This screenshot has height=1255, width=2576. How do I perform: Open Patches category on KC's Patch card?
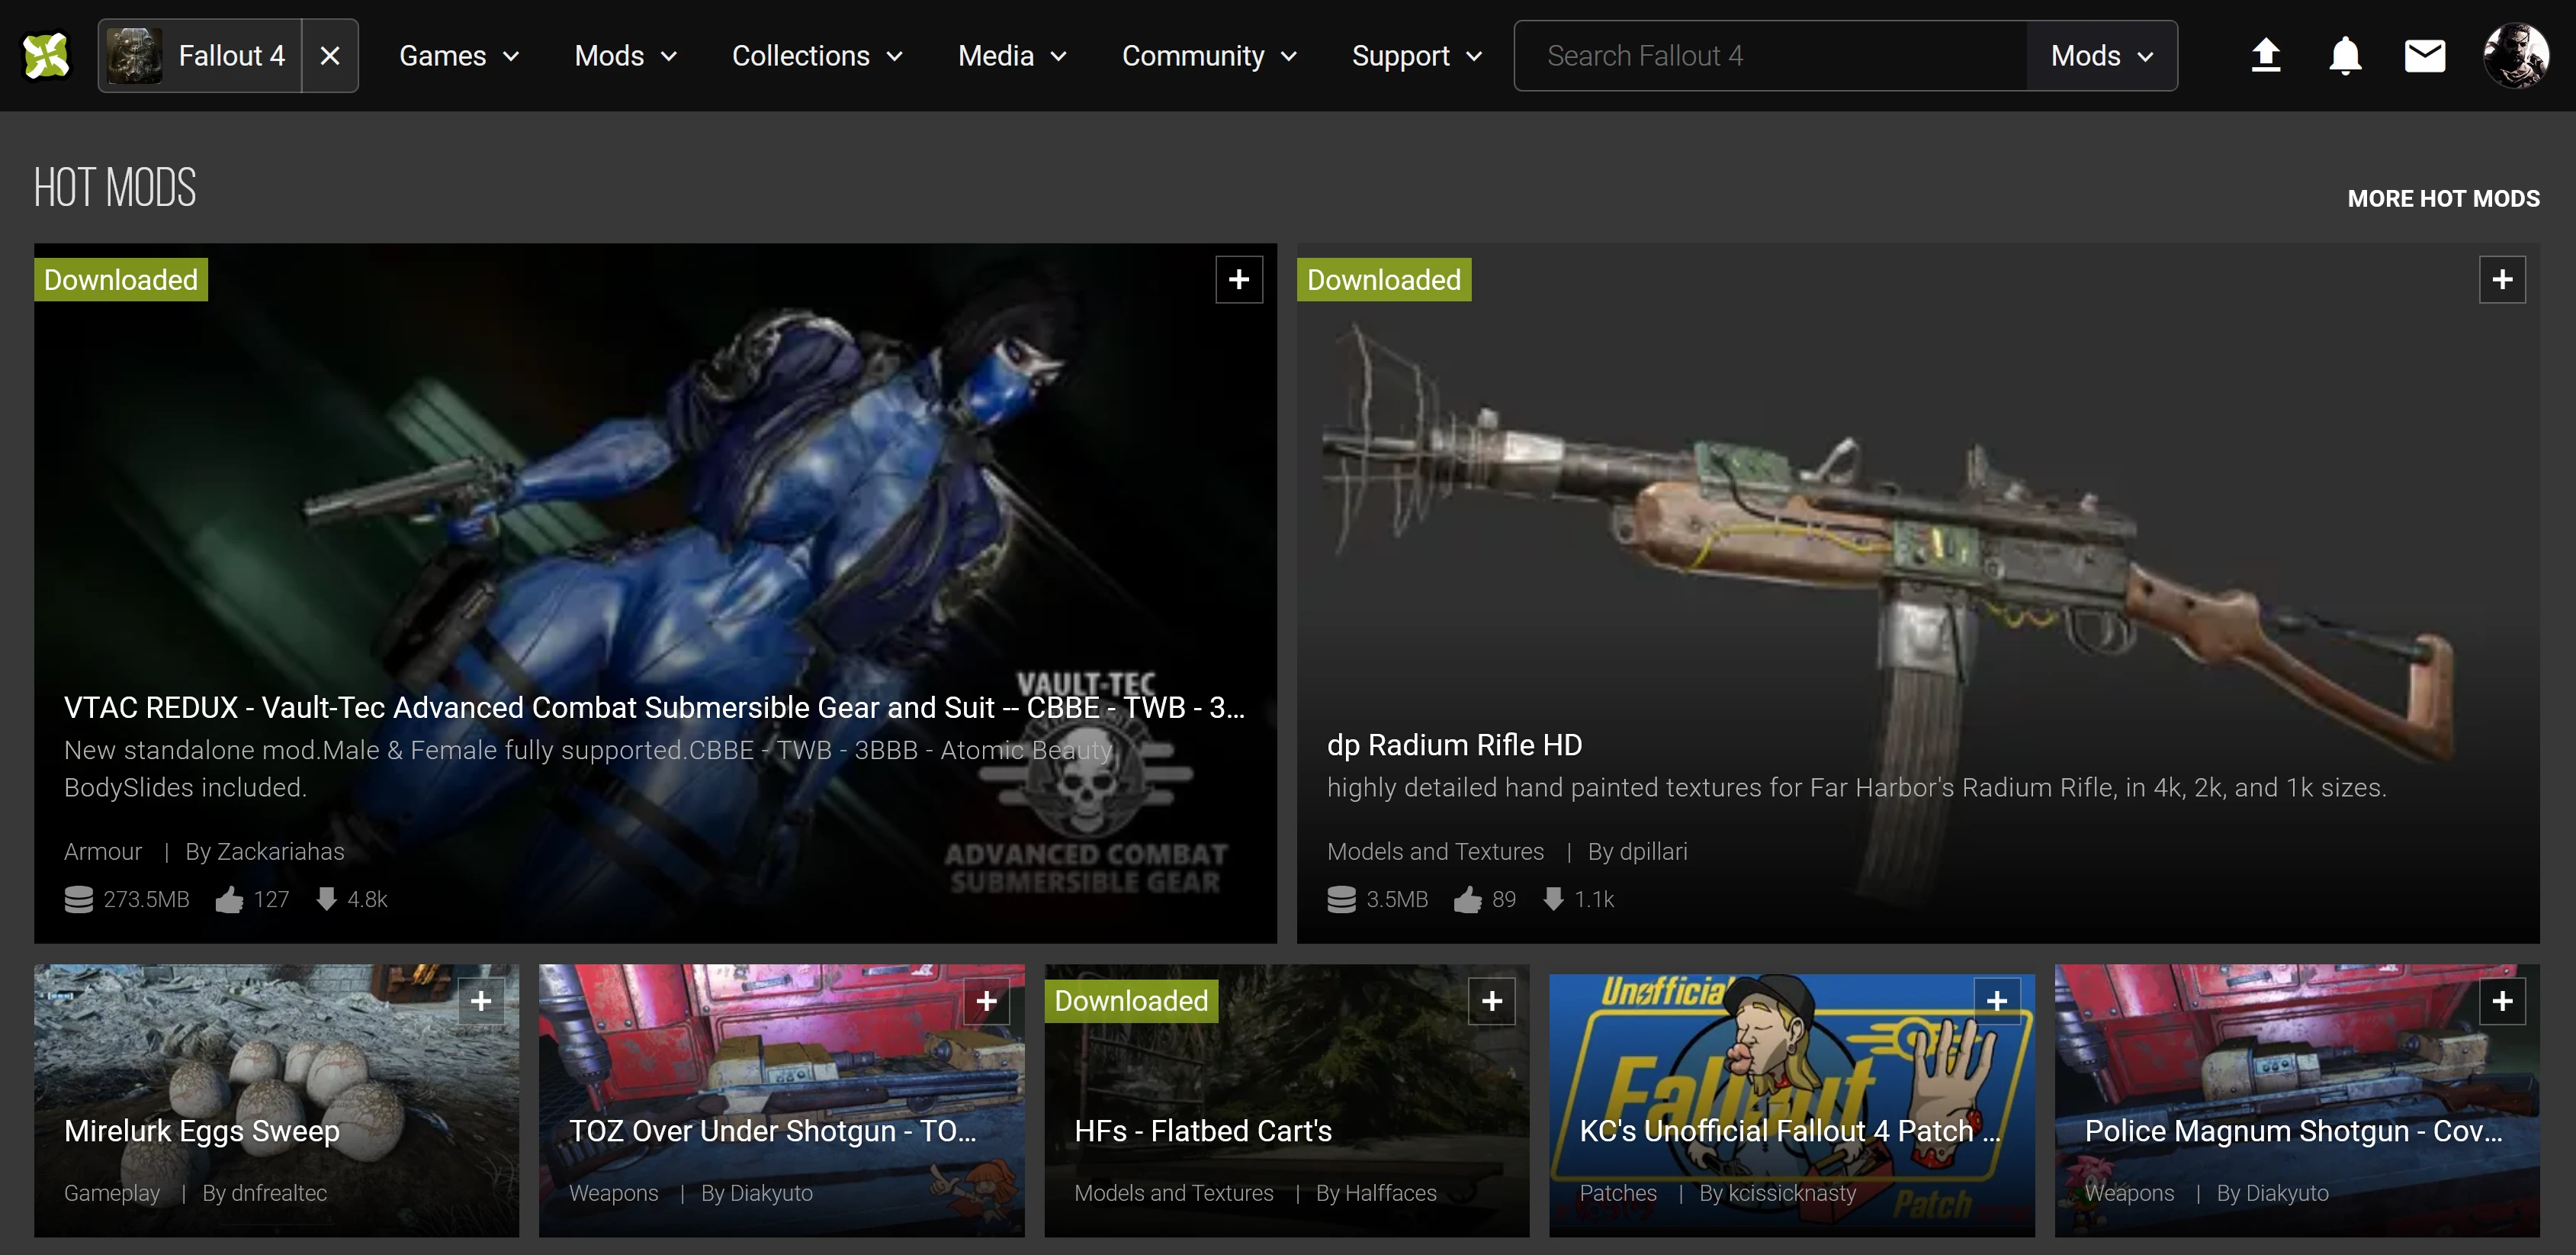coord(1617,1193)
